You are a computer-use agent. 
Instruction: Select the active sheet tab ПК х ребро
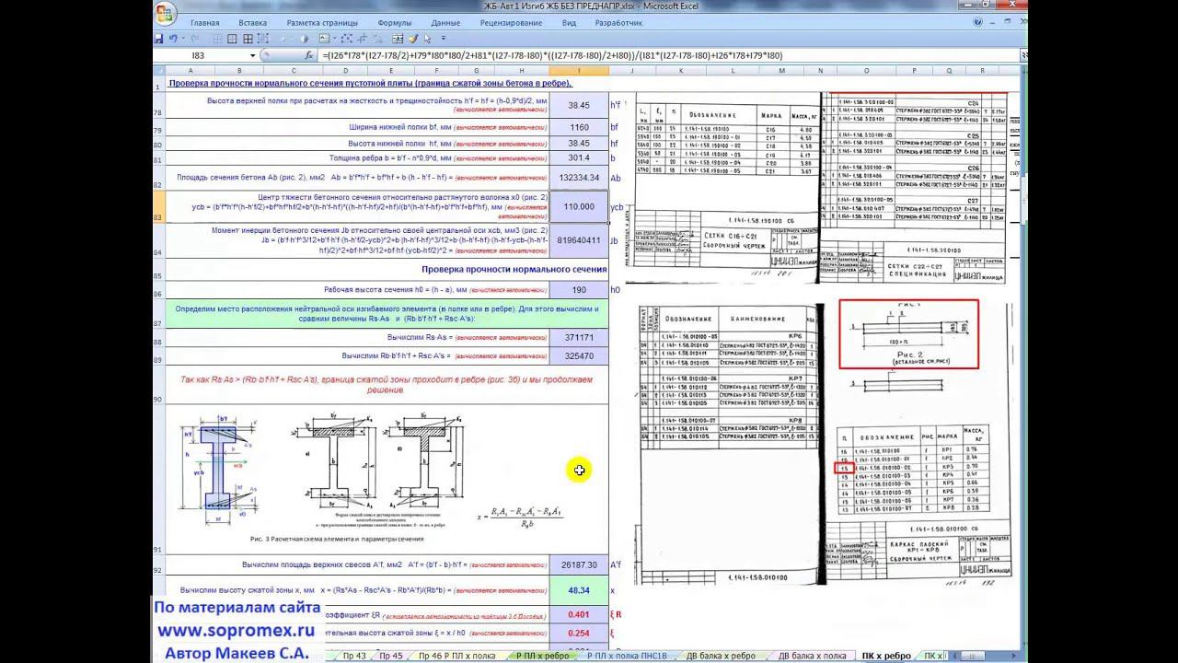pyautogui.click(x=886, y=656)
